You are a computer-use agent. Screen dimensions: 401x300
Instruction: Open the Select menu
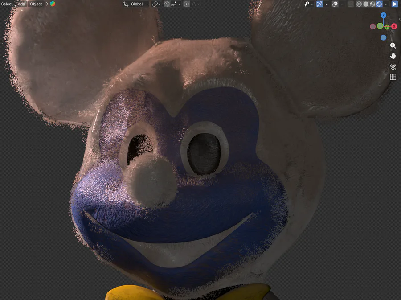(7, 4)
